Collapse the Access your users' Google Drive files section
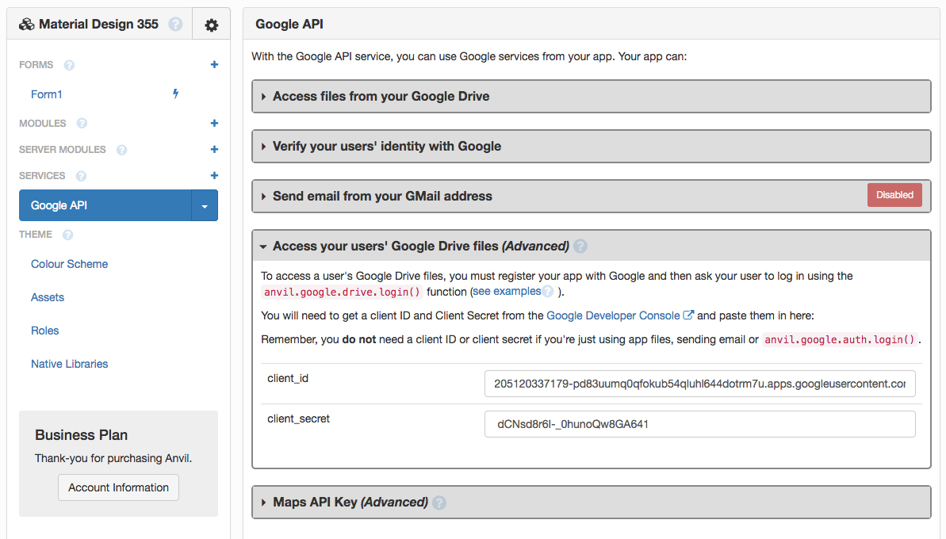 (263, 246)
